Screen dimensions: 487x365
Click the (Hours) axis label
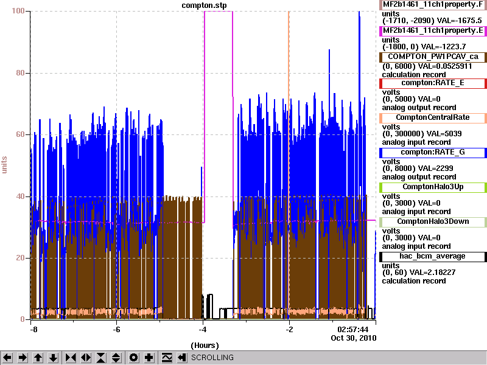point(205,346)
